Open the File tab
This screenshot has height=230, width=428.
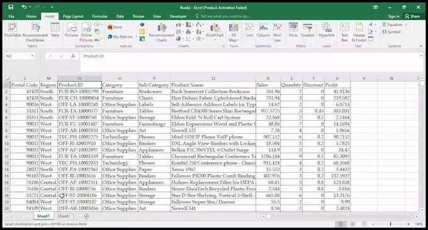pos(11,16)
